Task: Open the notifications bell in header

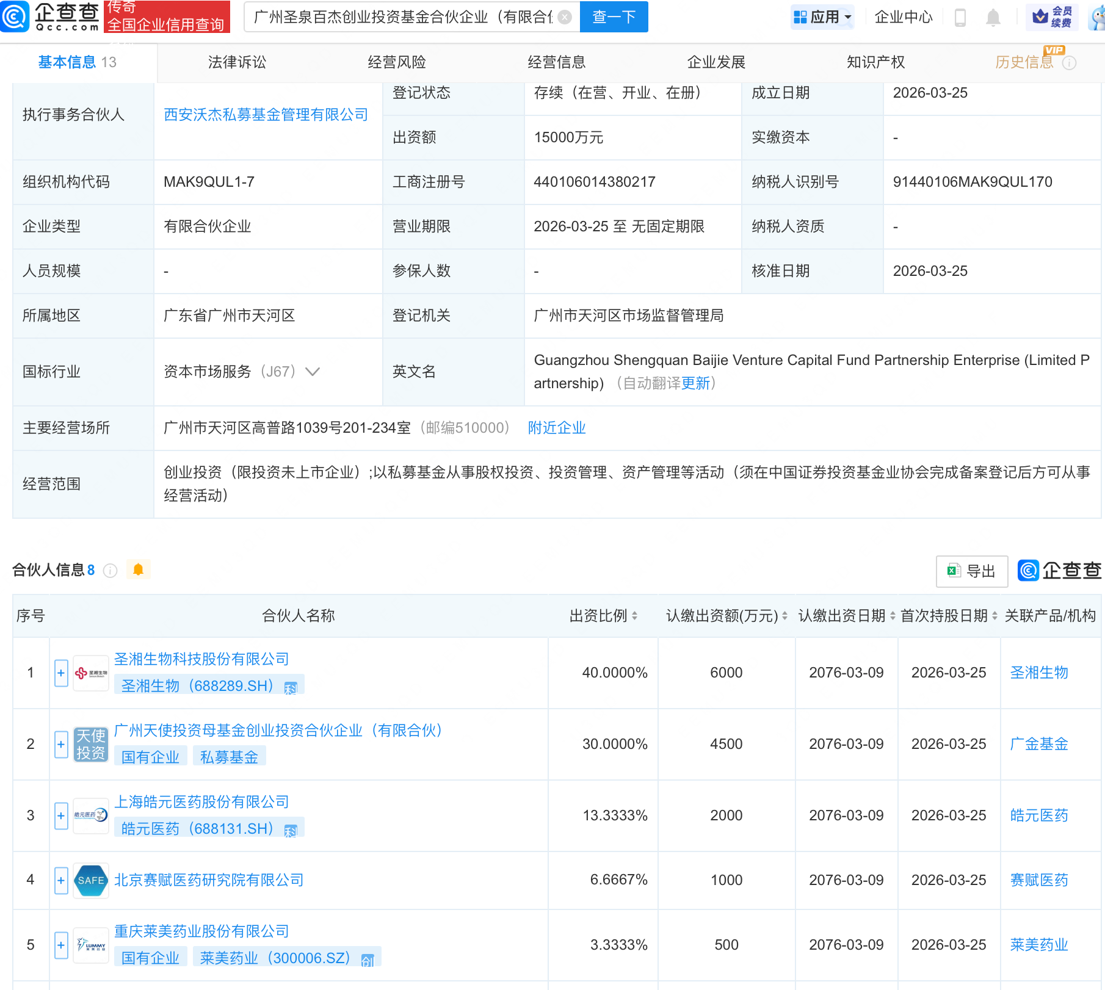Action: click(x=993, y=18)
